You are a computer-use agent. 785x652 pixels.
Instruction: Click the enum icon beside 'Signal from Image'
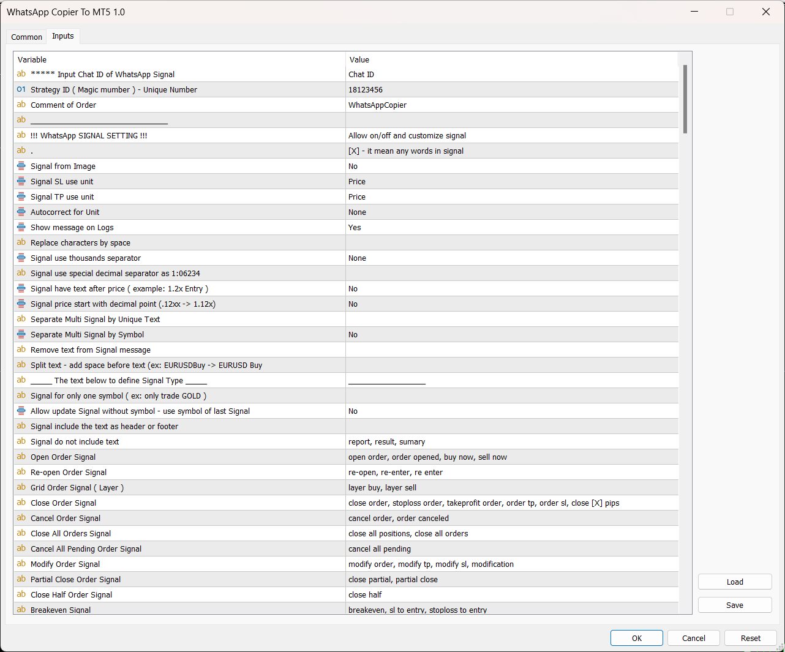coord(21,166)
